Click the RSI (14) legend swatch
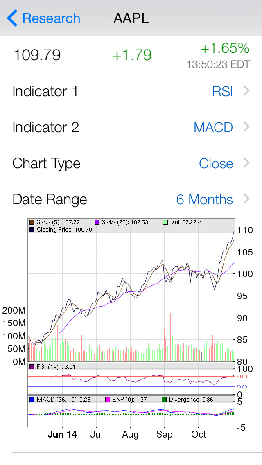Image resolution: width=262 pixels, height=465 pixels. pos(32,367)
